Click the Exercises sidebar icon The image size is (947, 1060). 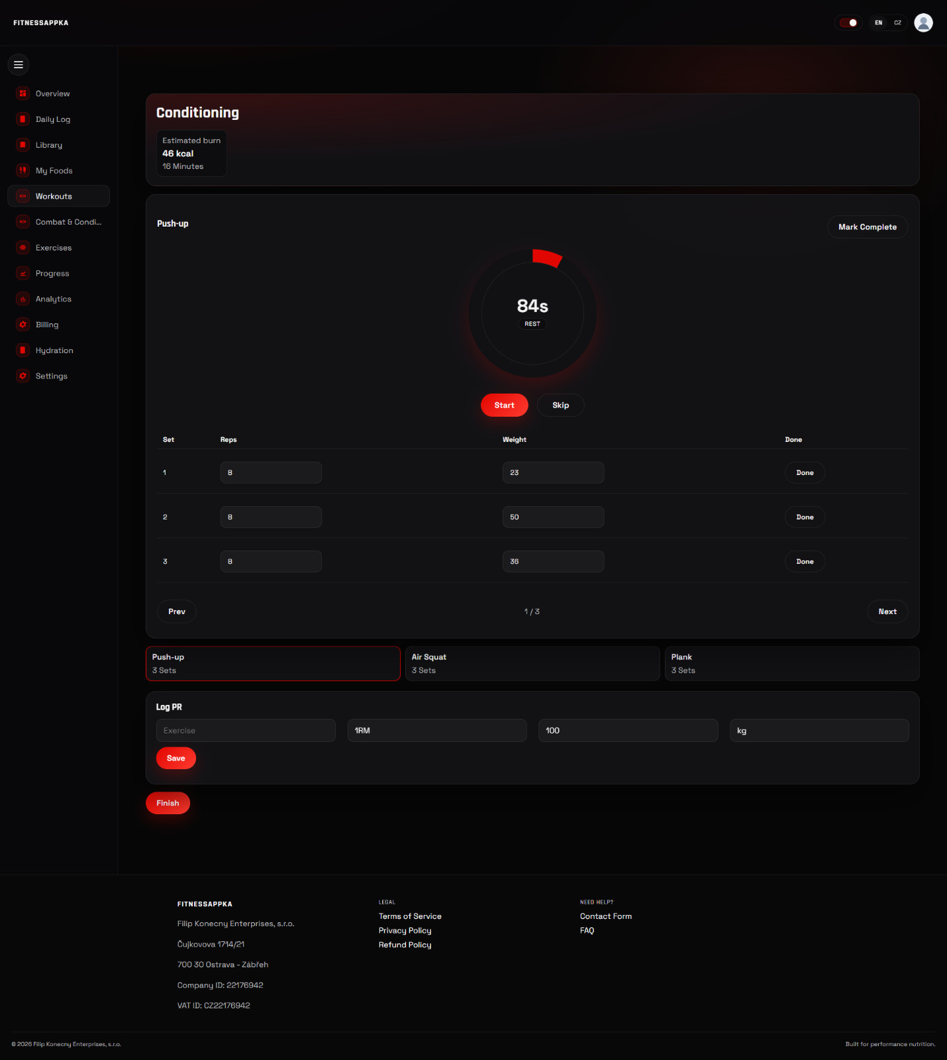click(x=23, y=248)
